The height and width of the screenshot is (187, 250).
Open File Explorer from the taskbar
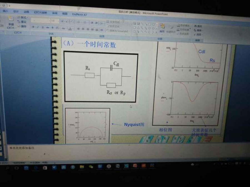click(82, 167)
